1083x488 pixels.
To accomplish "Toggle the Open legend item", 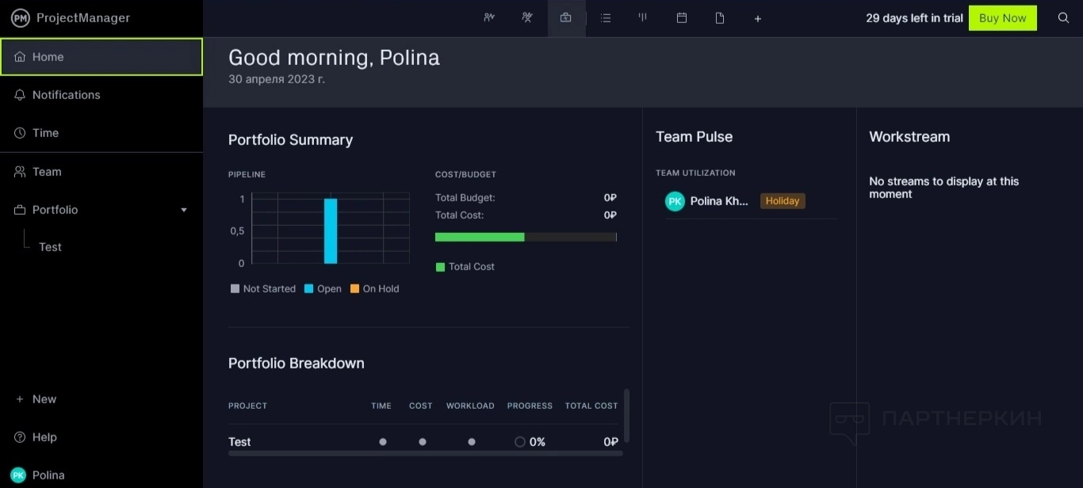I will click(323, 289).
